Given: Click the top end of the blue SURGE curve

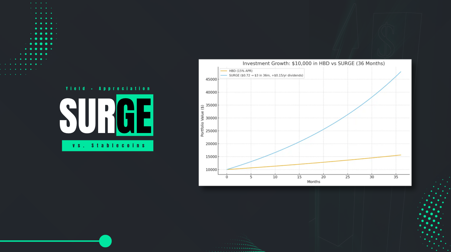Looking at the screenshot, I should coord(400,72).
